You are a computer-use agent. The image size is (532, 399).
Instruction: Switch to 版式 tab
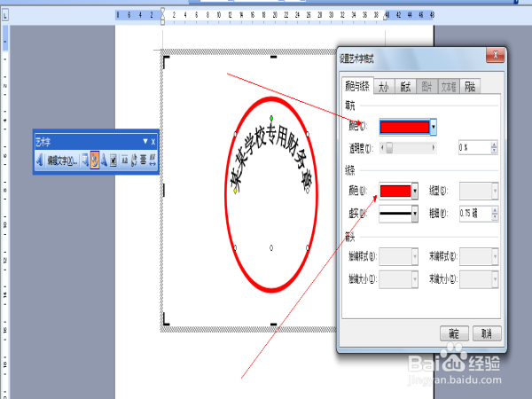coord(405,87)
